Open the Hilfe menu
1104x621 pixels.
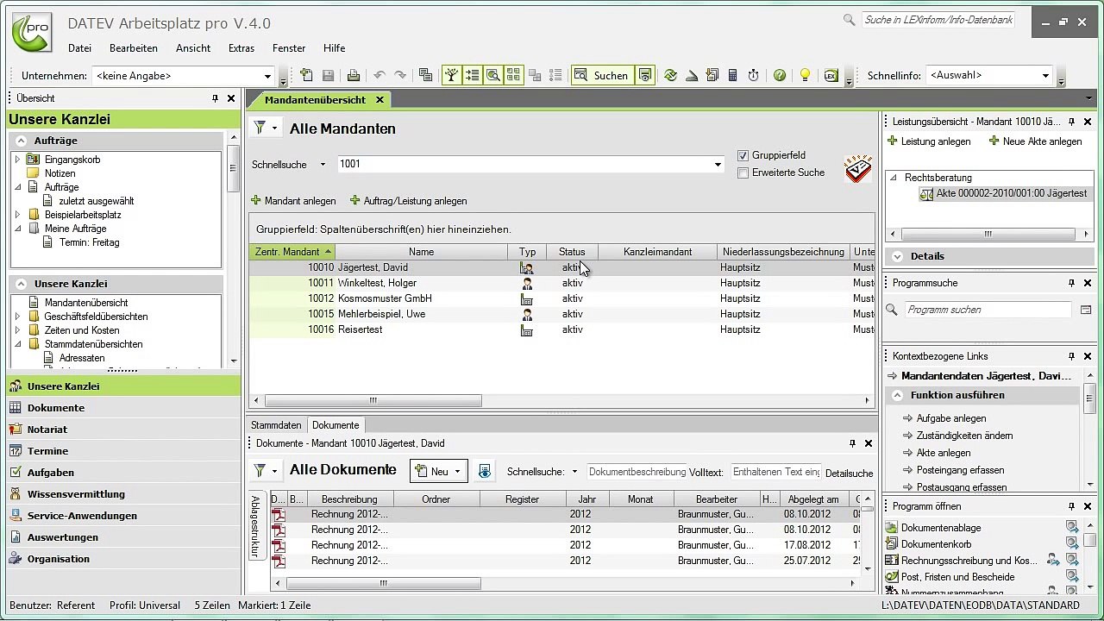[335, 48]
